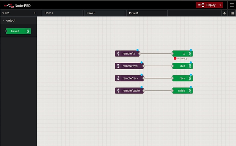Open the hamburger main menu
Viewport: 236px width, 146px height.
[x=232, y=5]
